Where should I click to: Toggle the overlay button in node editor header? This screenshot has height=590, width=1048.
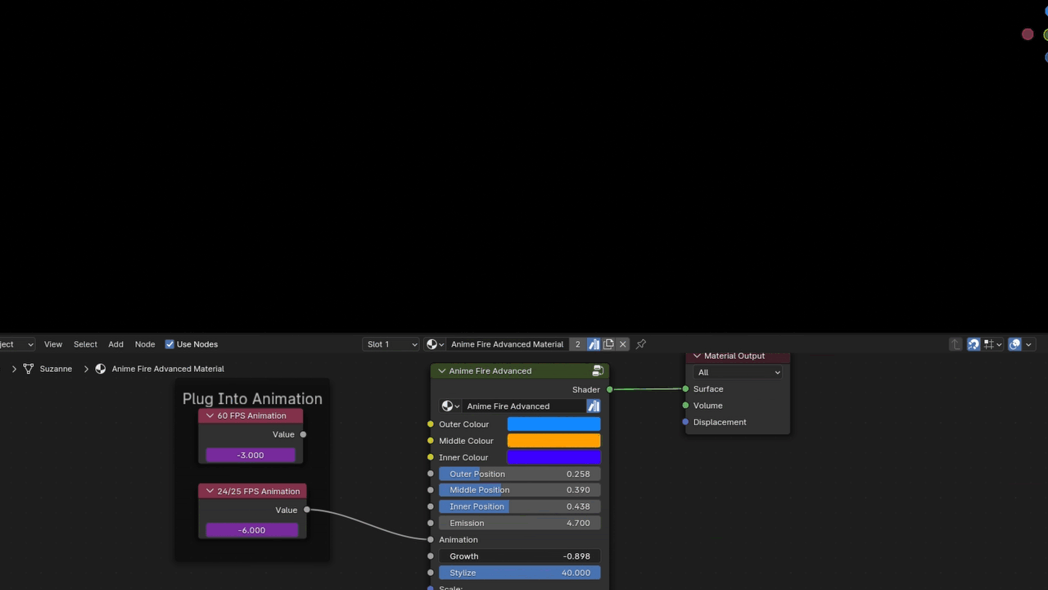(x=1014, y=344)
